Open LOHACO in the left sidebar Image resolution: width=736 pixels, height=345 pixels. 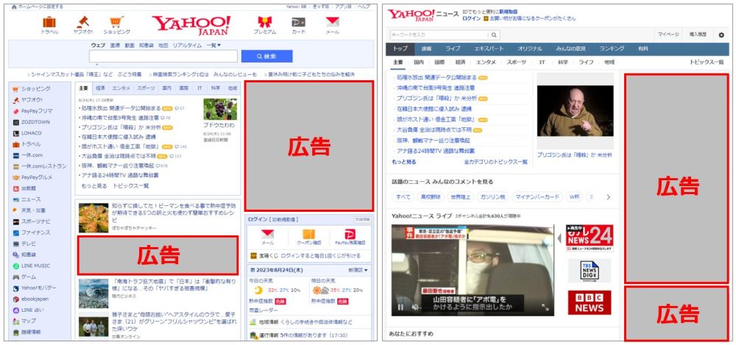pos(27,133)
